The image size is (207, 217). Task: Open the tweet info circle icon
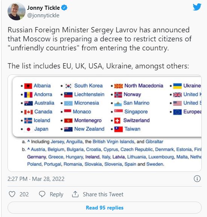[x=197, y=179]
